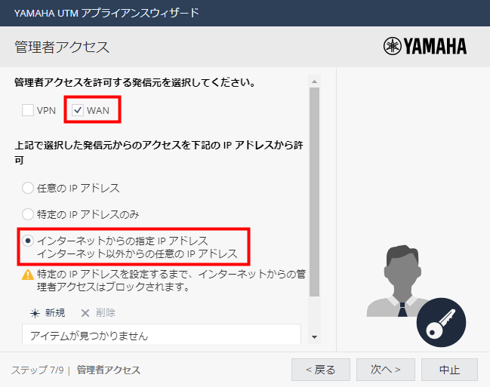Screen dimensions: 490x387
Task: Select the 任意の IP アドレス radio option
Action: coord(28,188)
